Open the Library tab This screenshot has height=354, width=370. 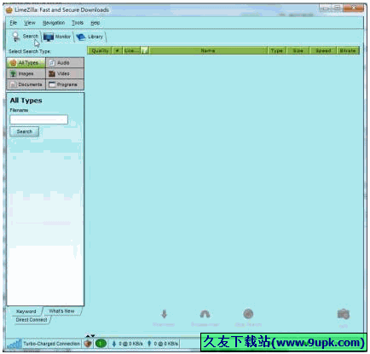(x=90, y=37)
